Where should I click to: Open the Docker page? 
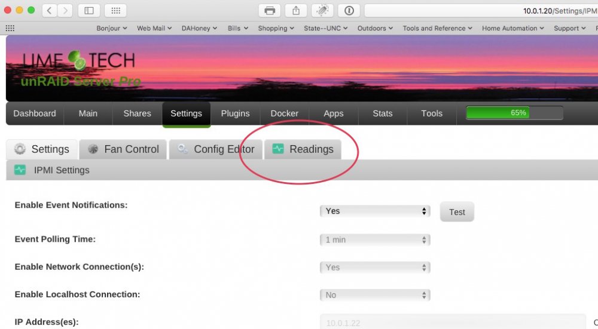(x=285, y=113)
